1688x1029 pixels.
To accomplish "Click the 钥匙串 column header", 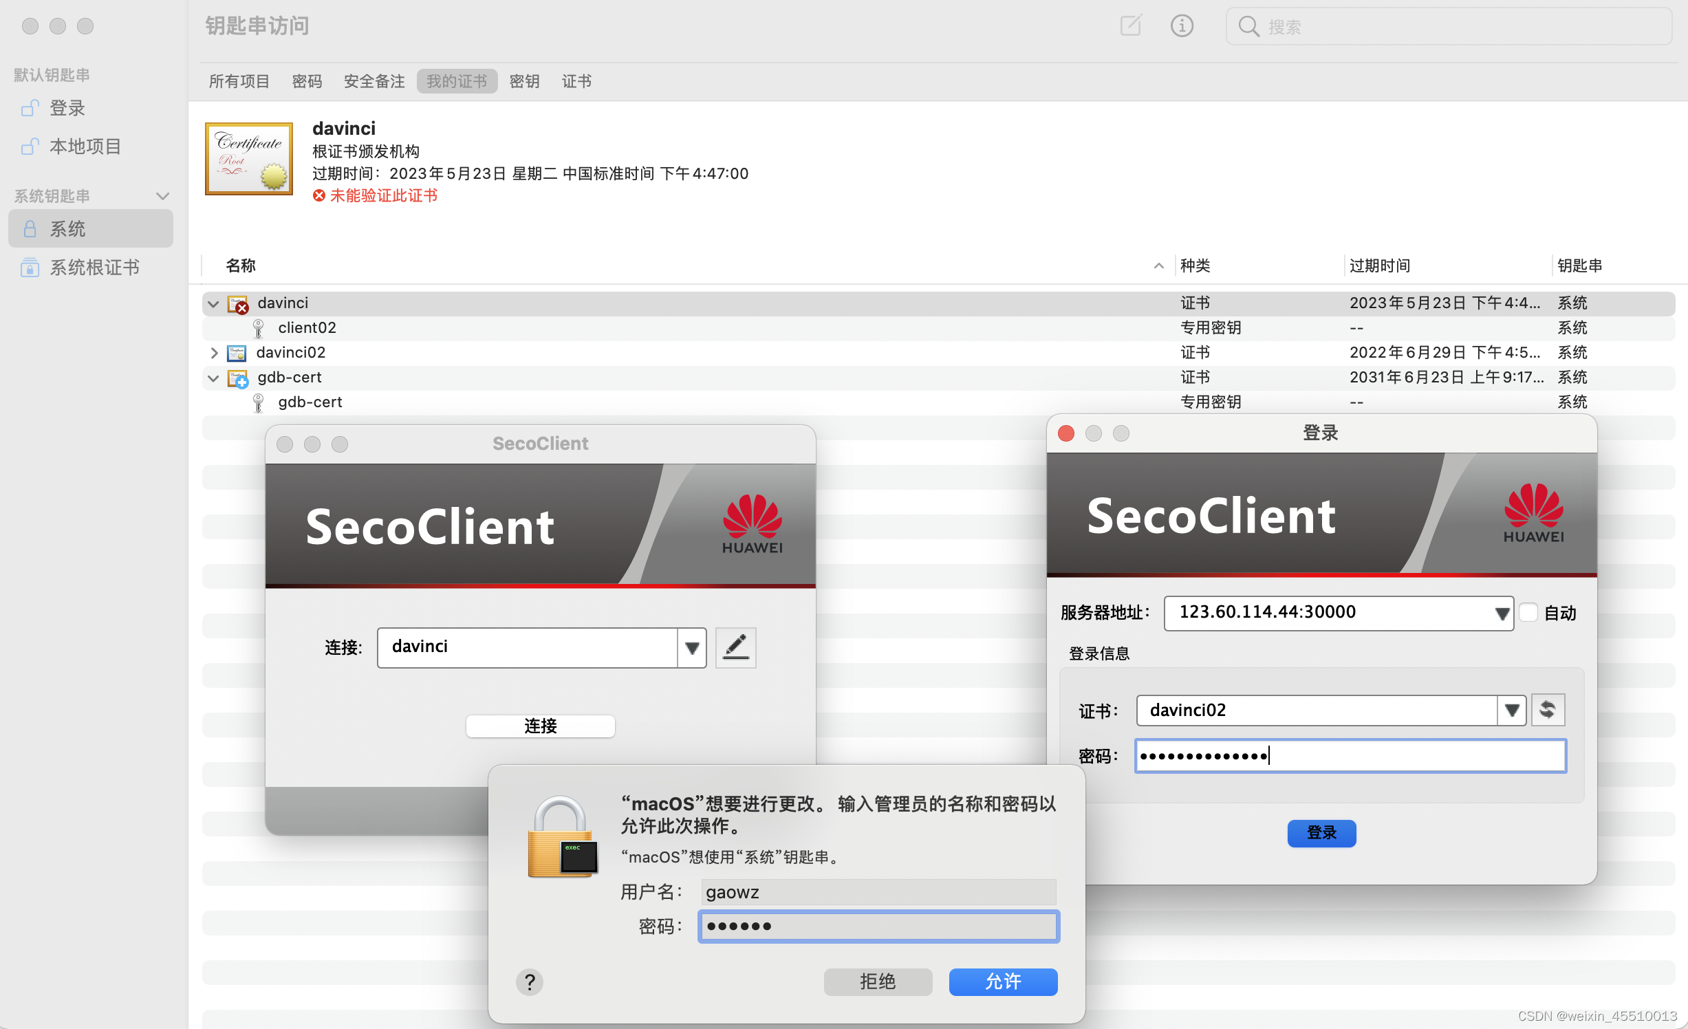I will 1580,266.
